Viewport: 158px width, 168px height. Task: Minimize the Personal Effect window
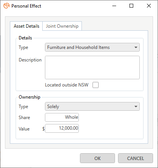click(114, 6)
